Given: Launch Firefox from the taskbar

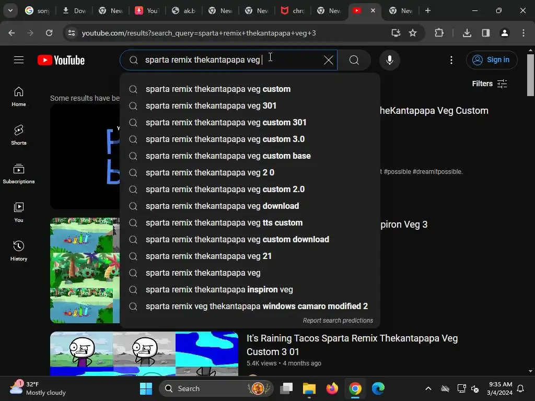Looking at the screenshot, I should [x=332, y=388].
